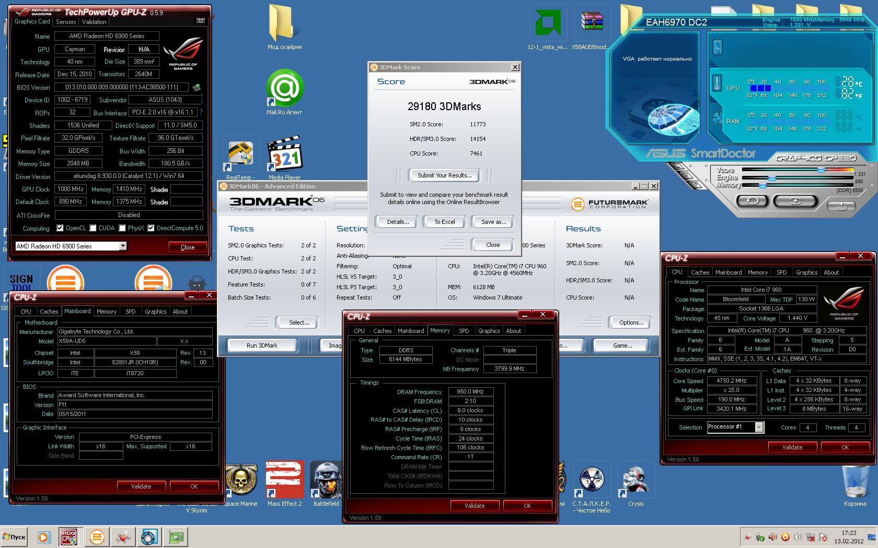Click the SmartDoctor voltage battery icon

click(718, 47)
